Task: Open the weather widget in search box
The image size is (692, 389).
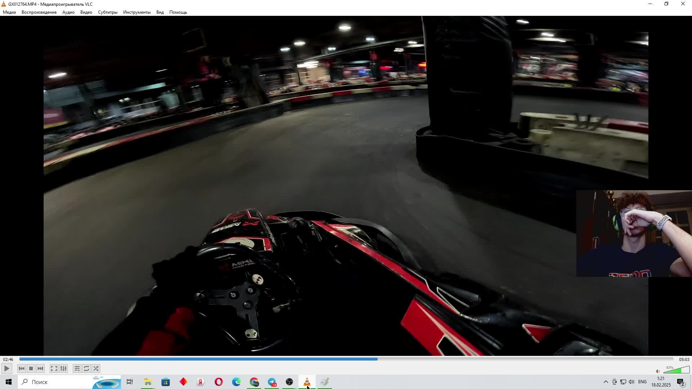Action: point(106,382)
